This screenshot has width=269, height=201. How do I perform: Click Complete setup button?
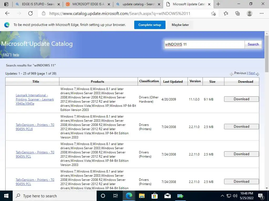coord(150,25)
